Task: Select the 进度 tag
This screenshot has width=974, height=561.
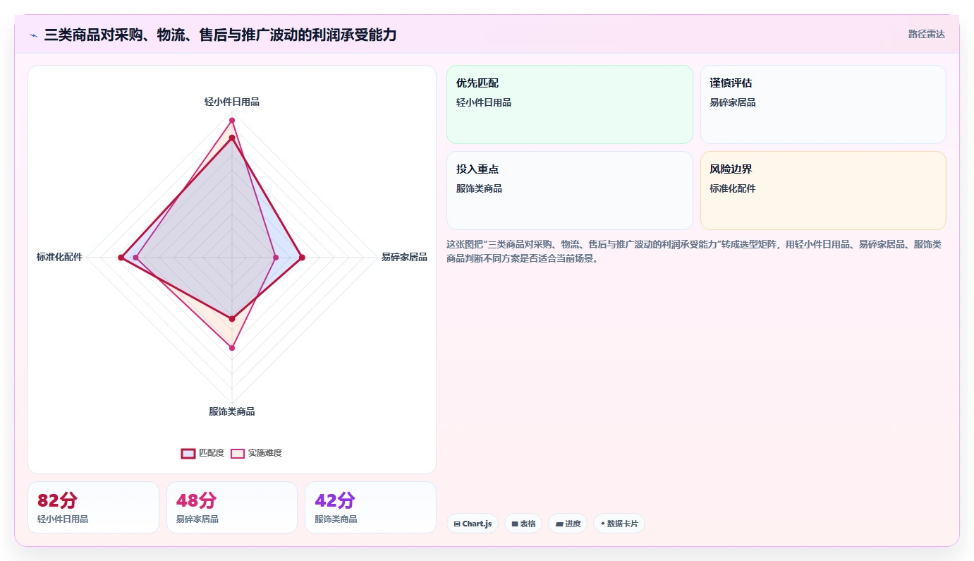Action: [568, 524]
